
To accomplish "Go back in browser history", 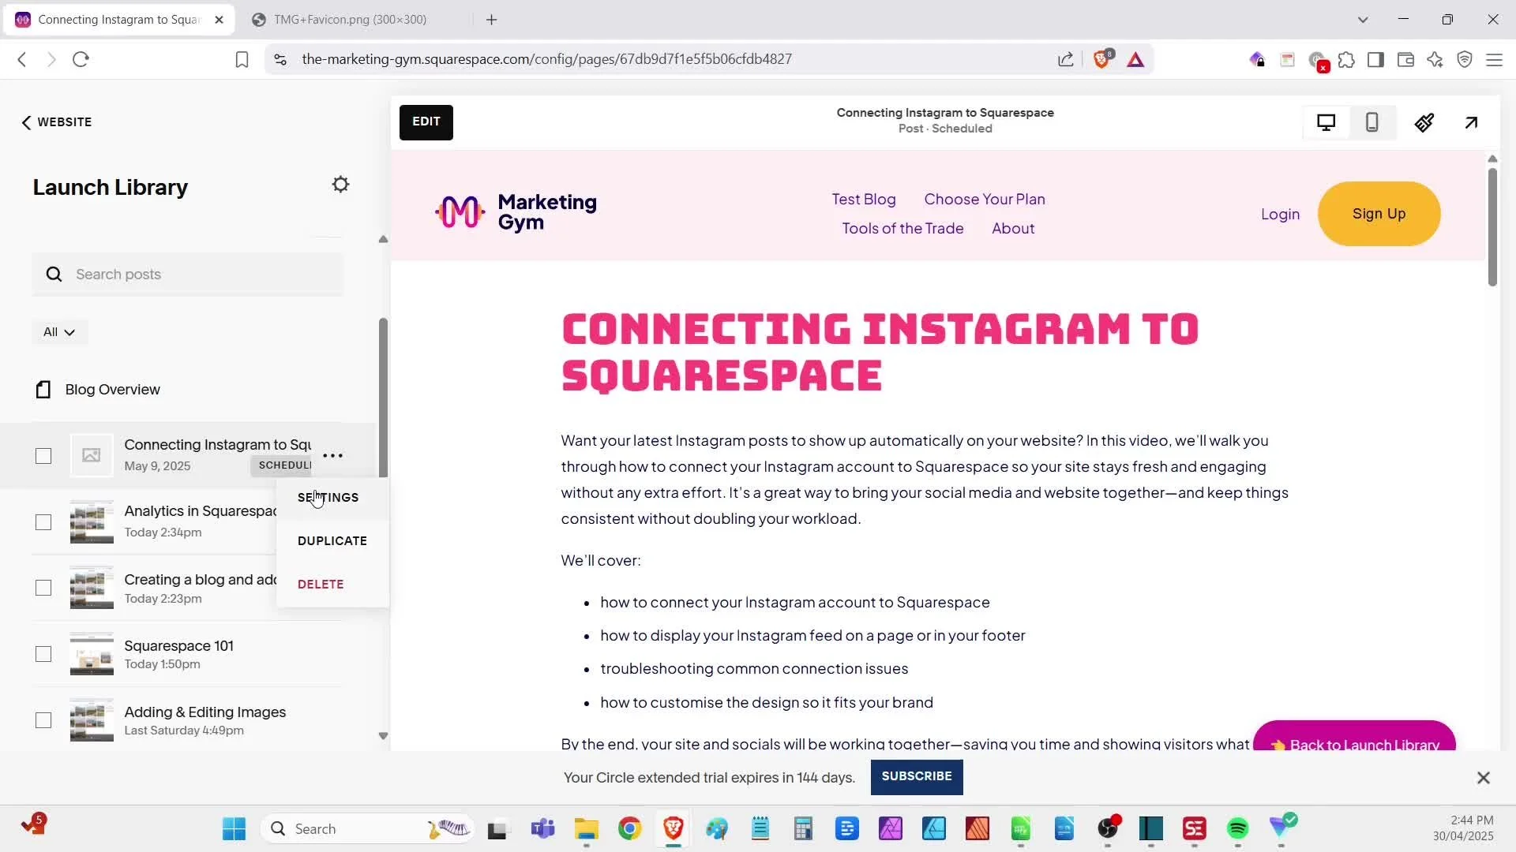I will tap(22, 59).
